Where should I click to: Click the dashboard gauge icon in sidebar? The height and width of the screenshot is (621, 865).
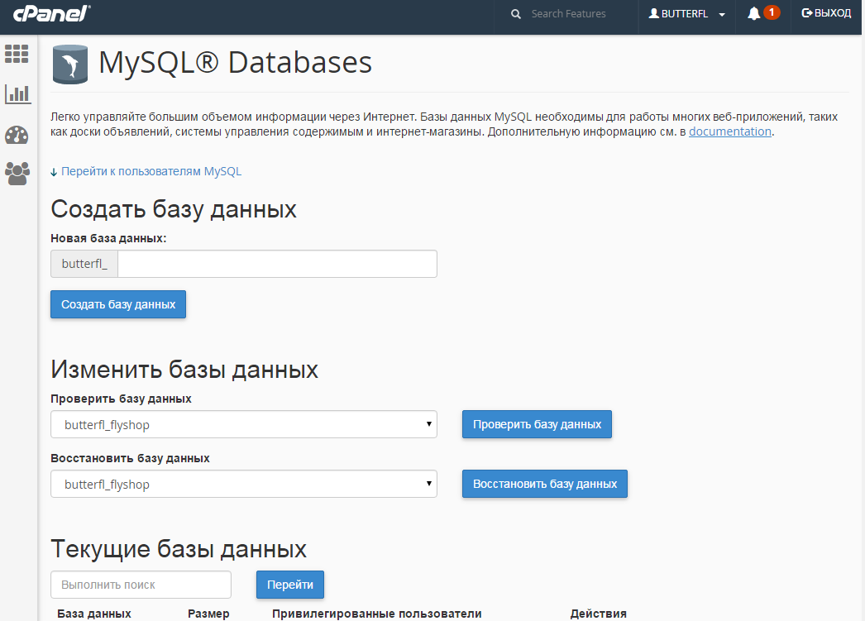pos(17,135)
